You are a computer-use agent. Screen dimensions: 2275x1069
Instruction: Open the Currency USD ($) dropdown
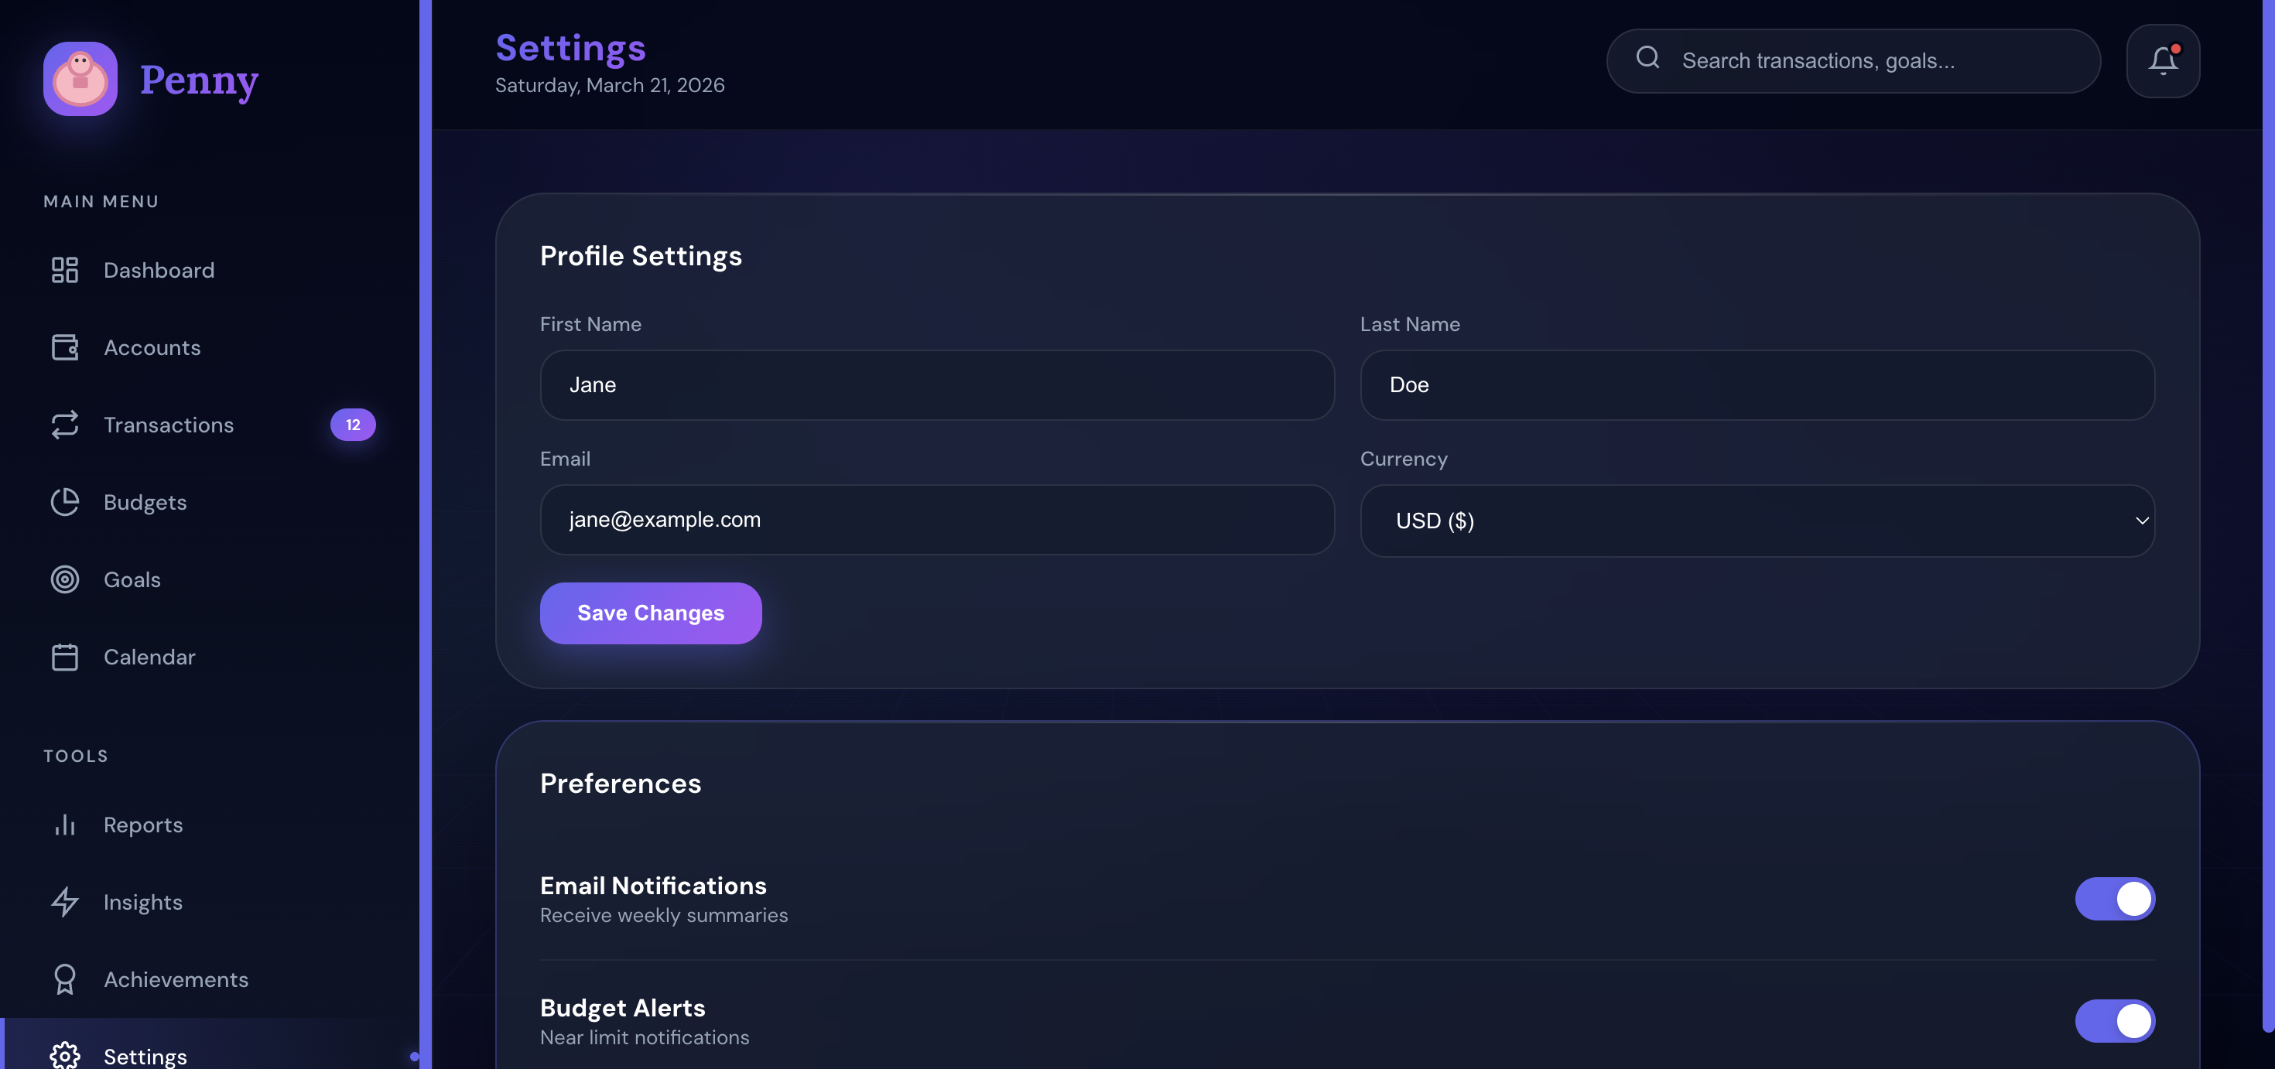click(x=1756, y=521)
